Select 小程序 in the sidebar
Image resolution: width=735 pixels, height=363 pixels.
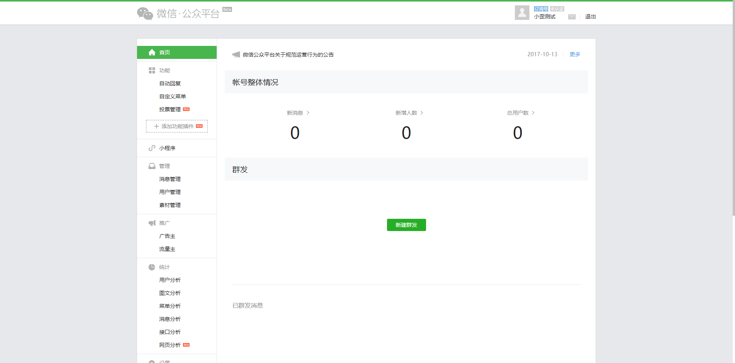point(167,148)
